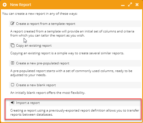Choose Create a report from a template report
This screenshot has height=123, width=143.
[75, 24]
